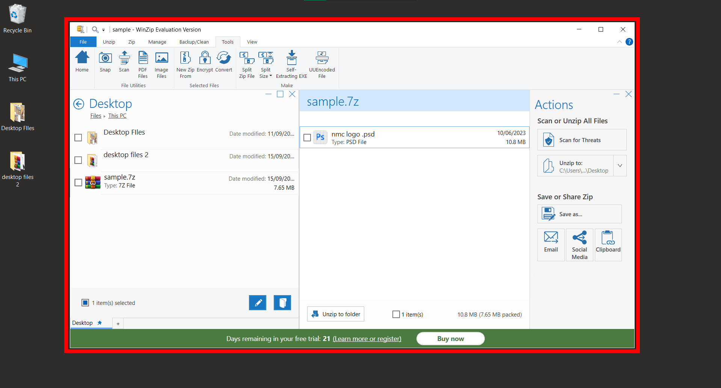
Task: Check the checkbox next to sample.7z
Action: click(78, 182)
